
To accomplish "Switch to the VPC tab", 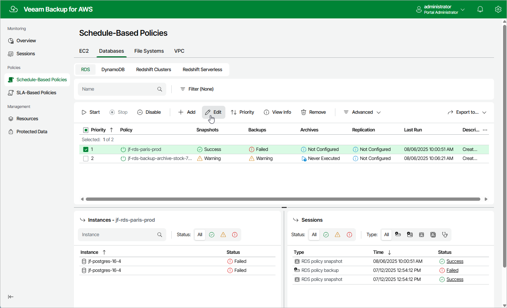I will (179, 51).
